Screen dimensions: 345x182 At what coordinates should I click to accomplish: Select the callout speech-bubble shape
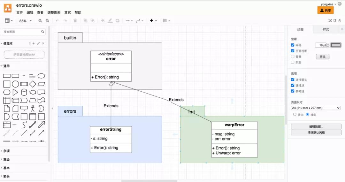point(24,109)
